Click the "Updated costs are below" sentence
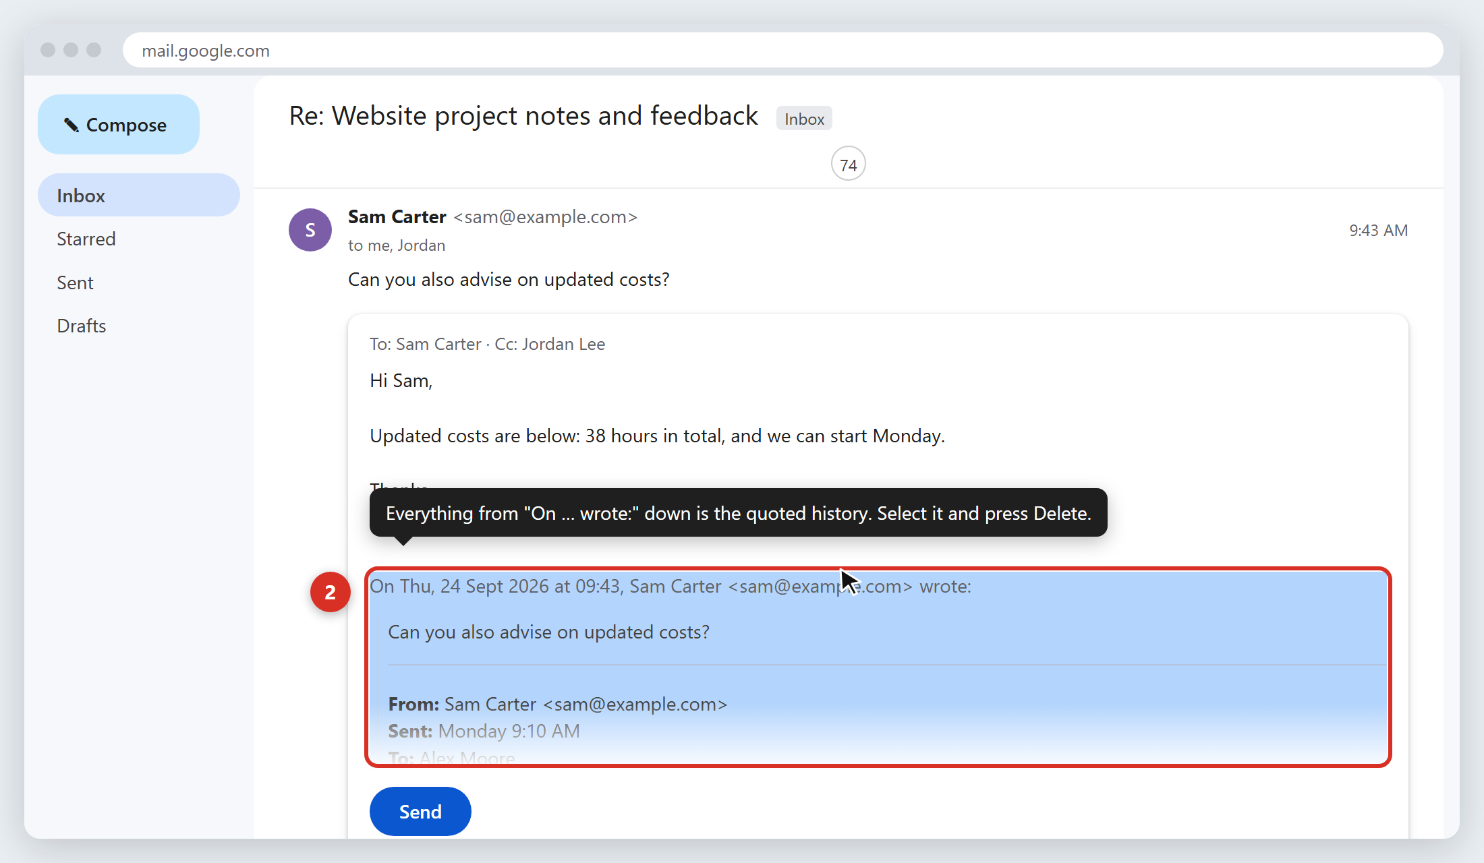This screenshot has height=863, width=1484. (657, 436)
